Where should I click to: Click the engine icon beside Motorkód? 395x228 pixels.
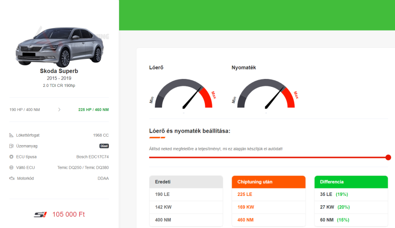click(12, 178)
